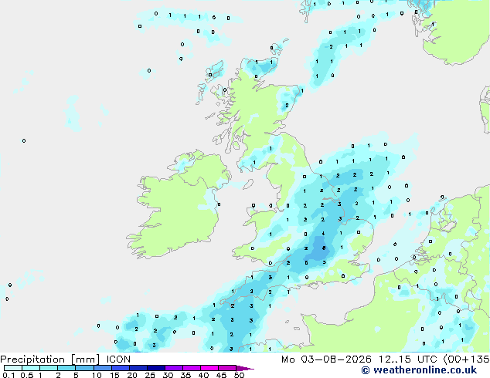Click the legend label '0.1'
Image resolution: width=490 pixels, height=378 pixels.
coord(9,375)
